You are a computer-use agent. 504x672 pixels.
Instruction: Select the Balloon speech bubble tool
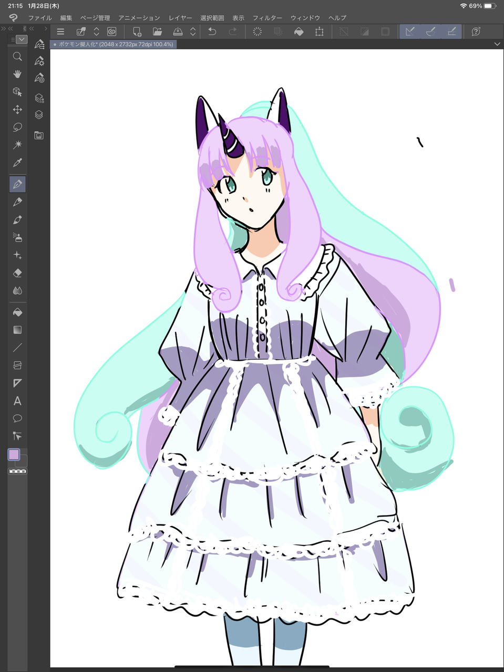[x=17, y=418]
